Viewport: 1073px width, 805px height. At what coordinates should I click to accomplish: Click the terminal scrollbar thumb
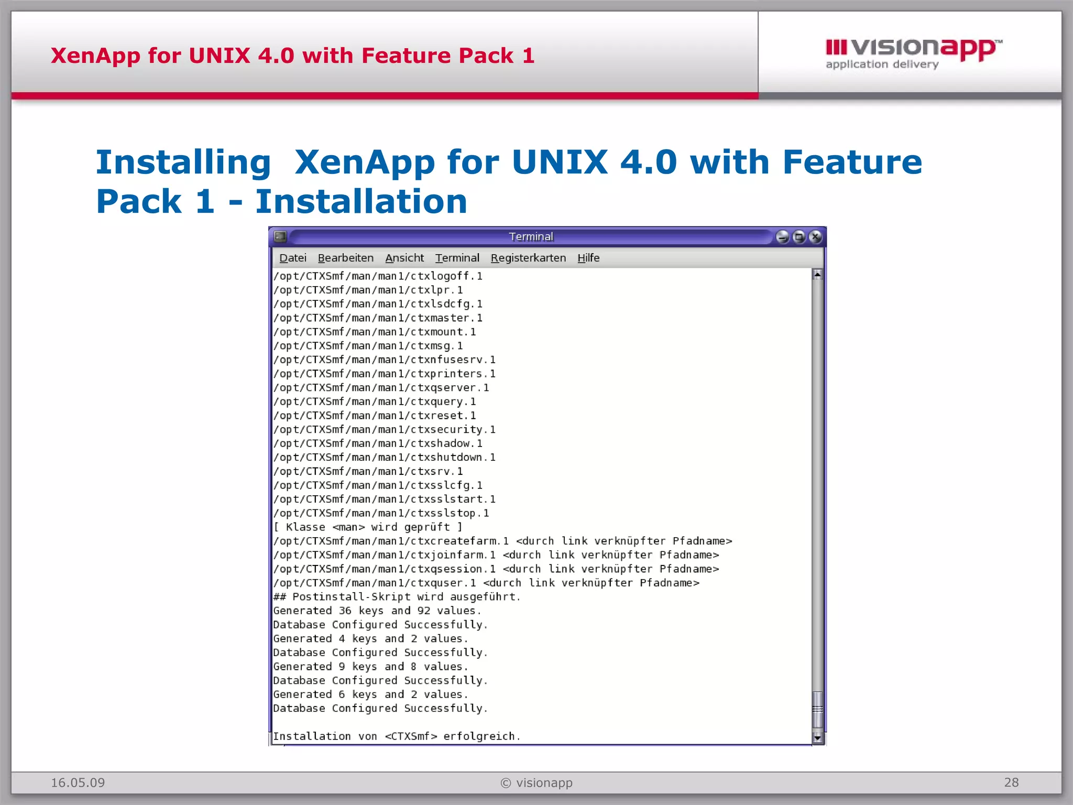click(x=817, y=710)
